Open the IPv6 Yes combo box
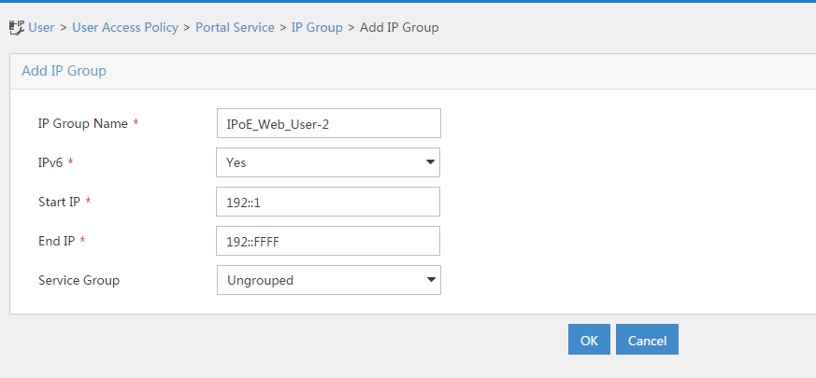Viewport: 816px width, 378px height. pos(328,162)
